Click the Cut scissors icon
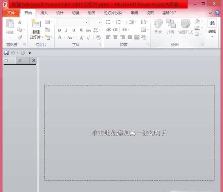This screenshot has height=192, width=223. click(x=20, y=22)
